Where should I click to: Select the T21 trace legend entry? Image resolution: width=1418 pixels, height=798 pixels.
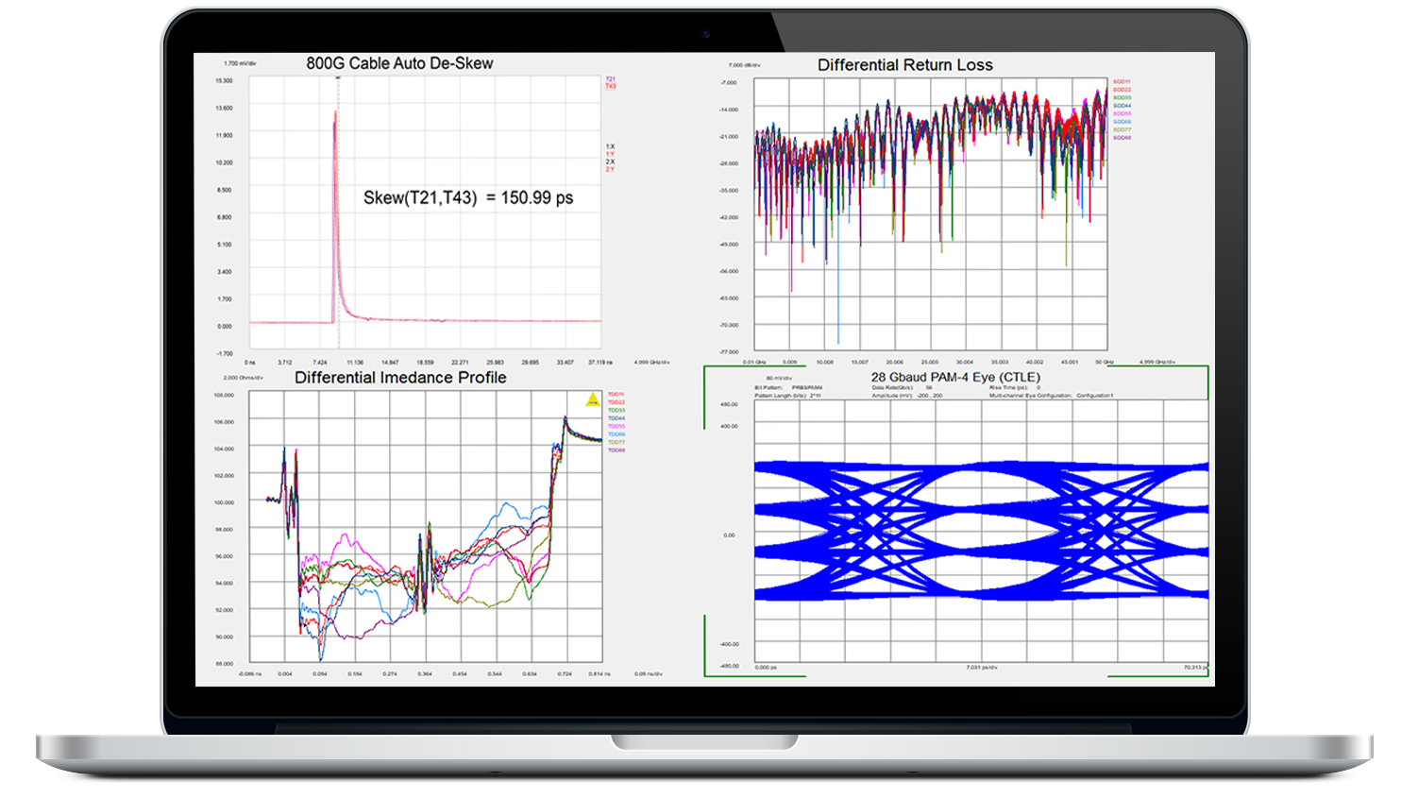610,78
